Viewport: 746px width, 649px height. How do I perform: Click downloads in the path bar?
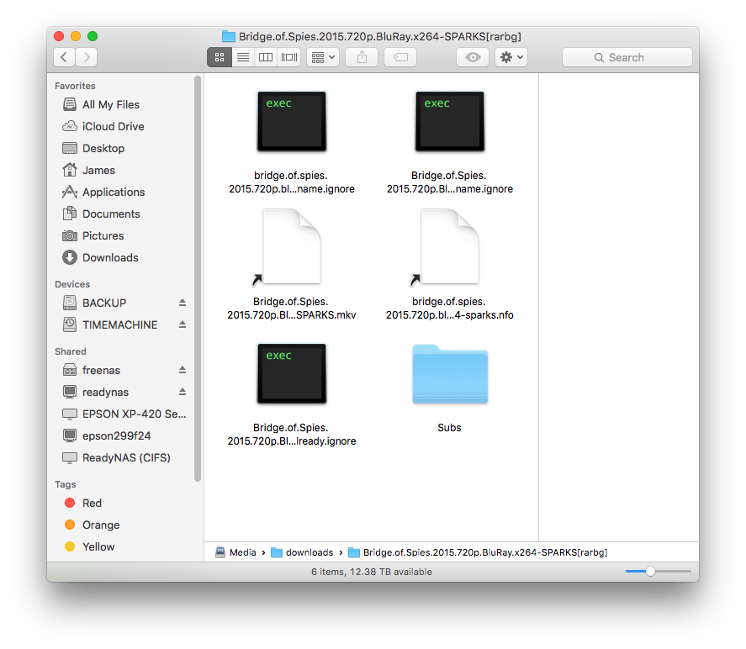coord(302,552)
